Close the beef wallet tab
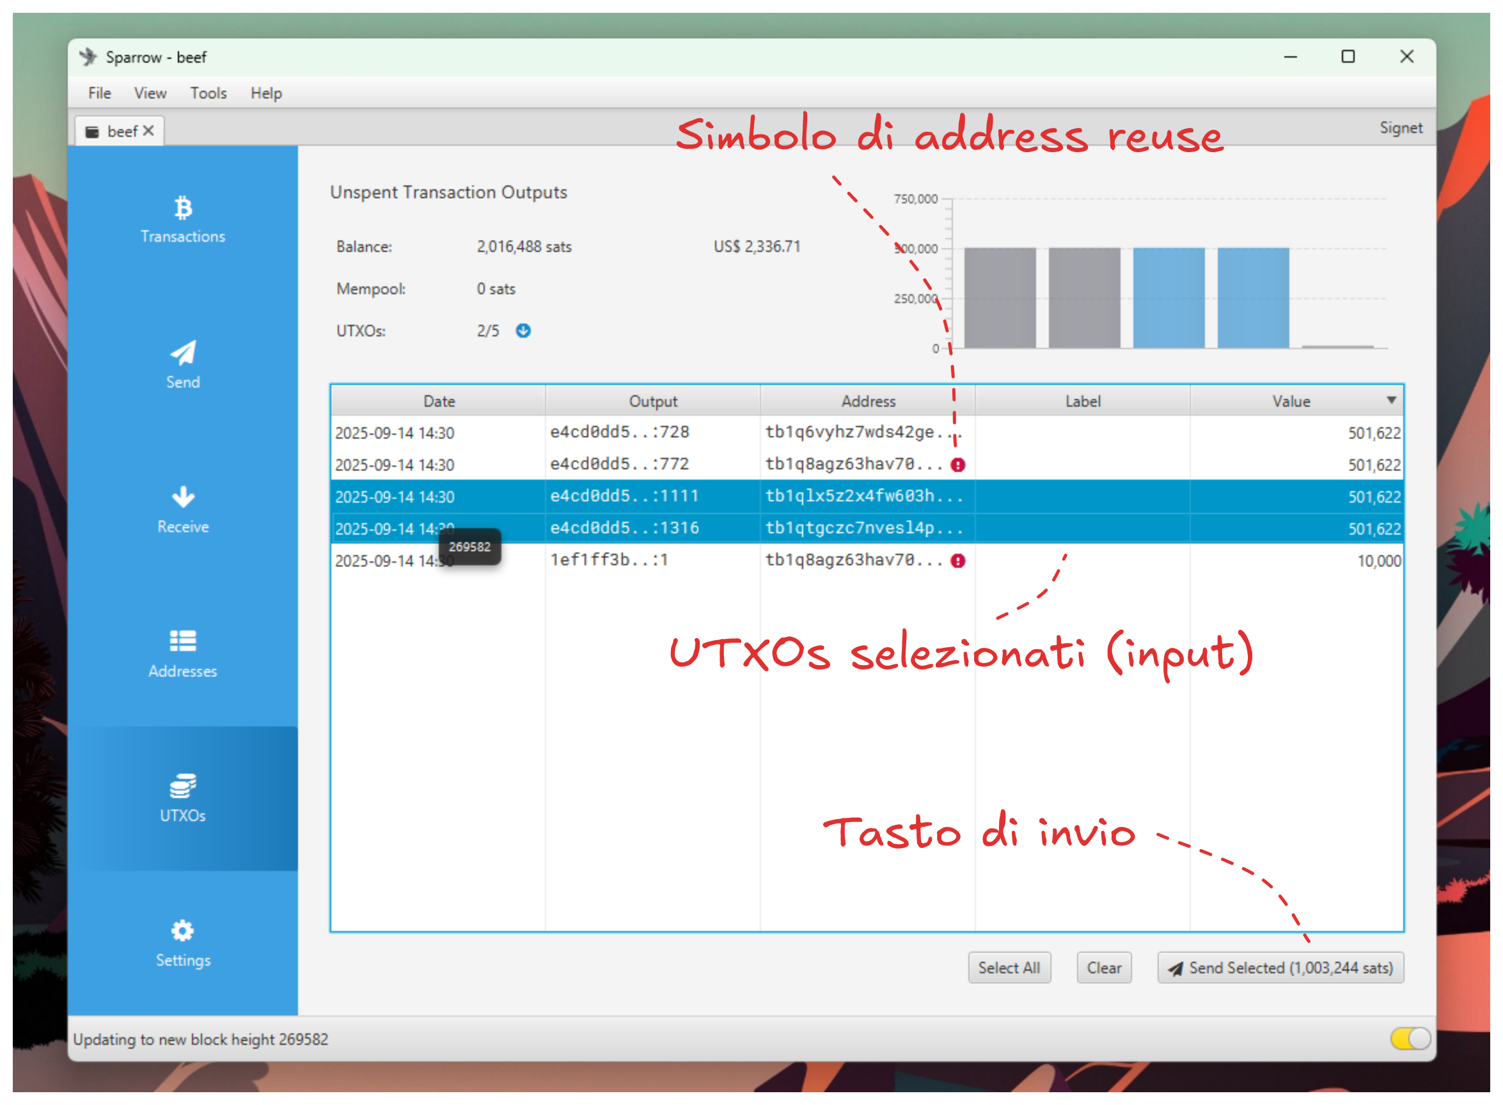This screenshot has width=1503, height=1105. (x=148, y=131)
